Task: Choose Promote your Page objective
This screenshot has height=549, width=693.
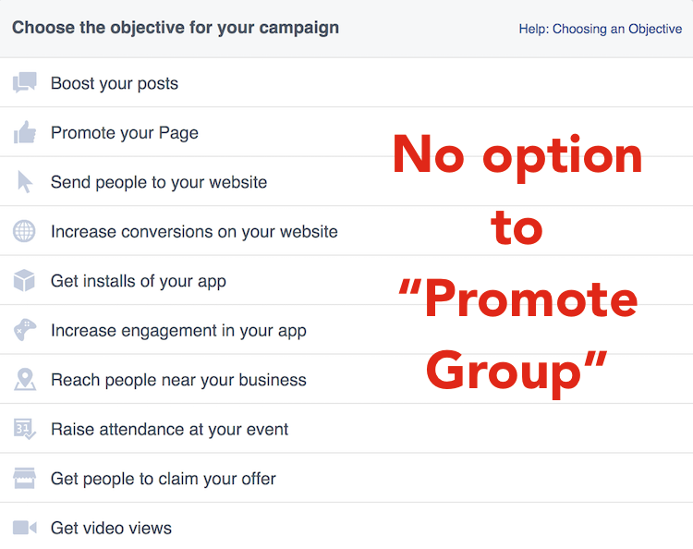Action: (x=125, y=133)
